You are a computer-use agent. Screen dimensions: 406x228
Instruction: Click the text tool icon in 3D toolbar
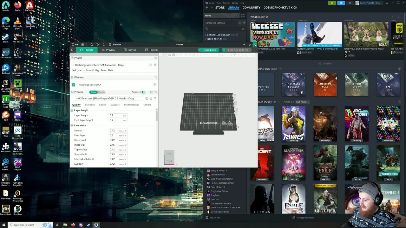[234, 55]
